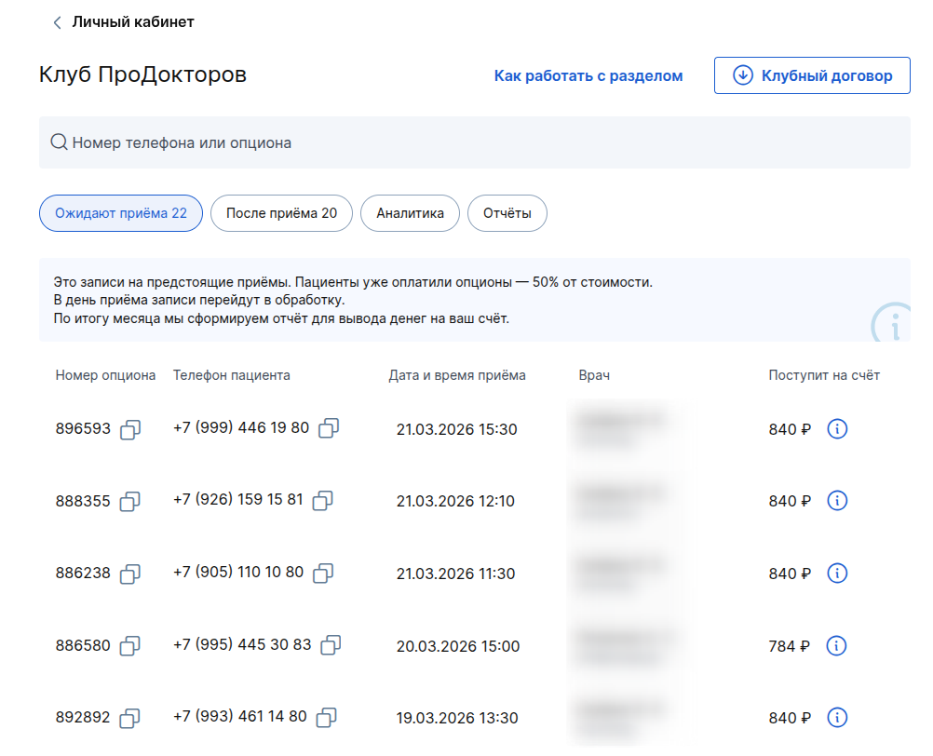Open the «Аналитика» tab
933x756 pixels.
coord(410,213)
